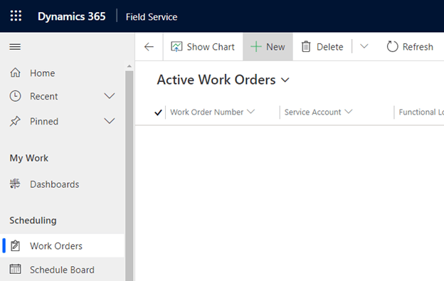Click the Refresh circular arrow icon
The image size is (444, 281).
[x=393, y=46]
